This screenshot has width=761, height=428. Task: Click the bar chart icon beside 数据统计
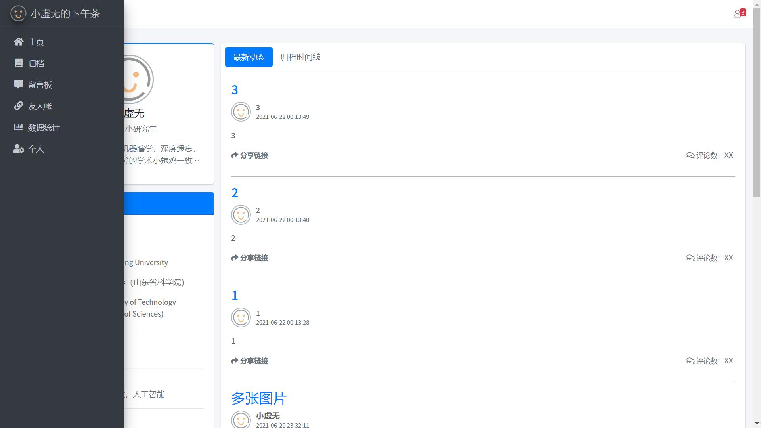(18, 127)
